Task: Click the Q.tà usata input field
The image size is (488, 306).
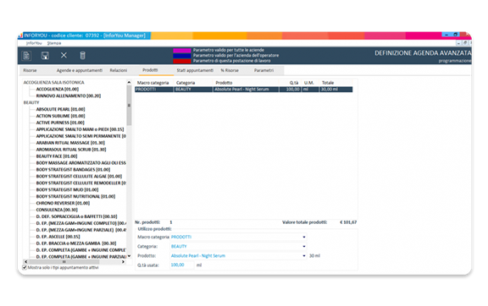Action: (182, 265)
